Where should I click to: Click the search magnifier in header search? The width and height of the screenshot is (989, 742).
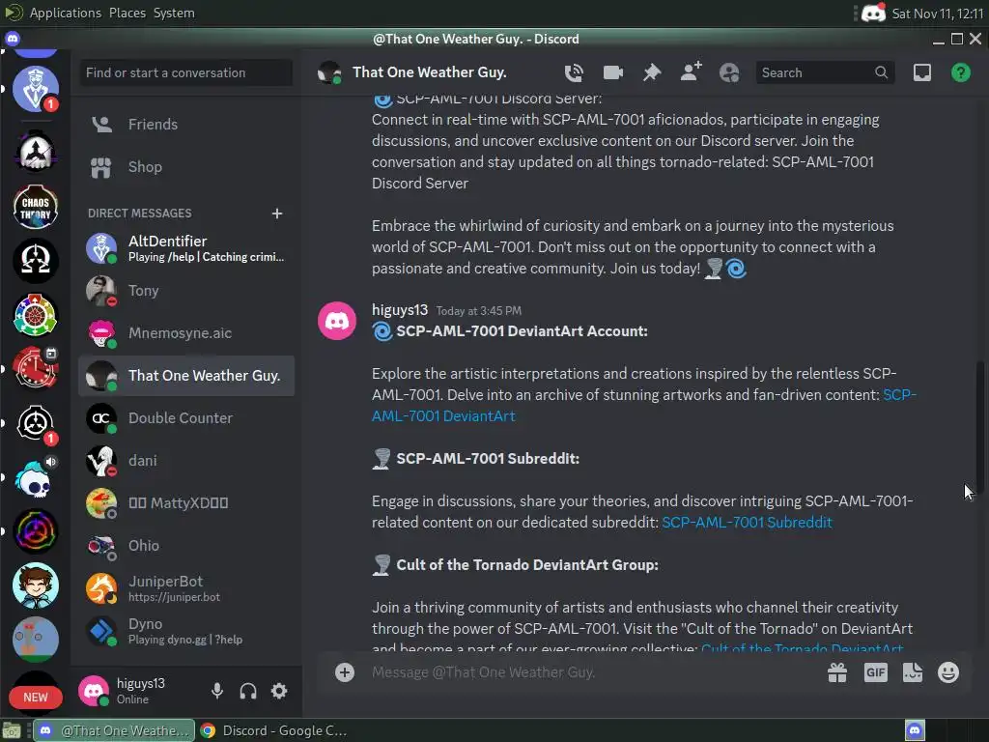881,72
